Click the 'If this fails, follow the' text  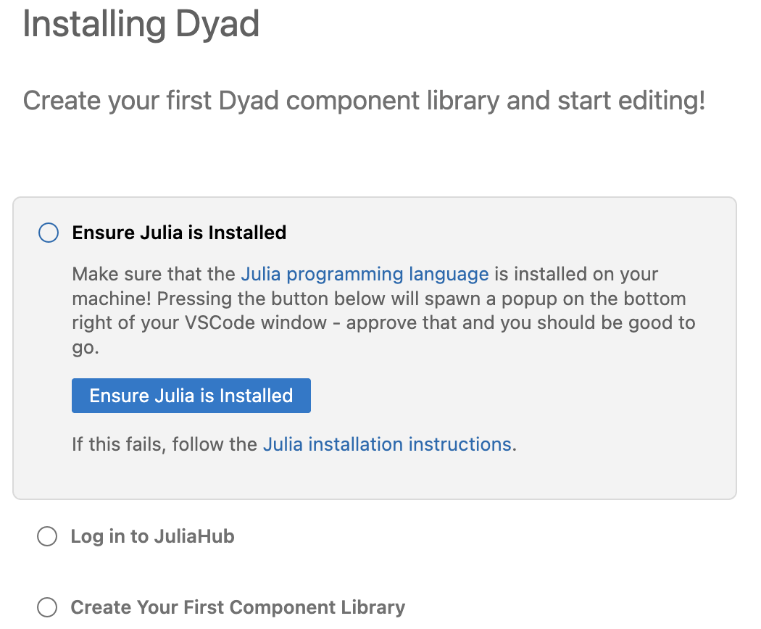[x=165, y=443]
